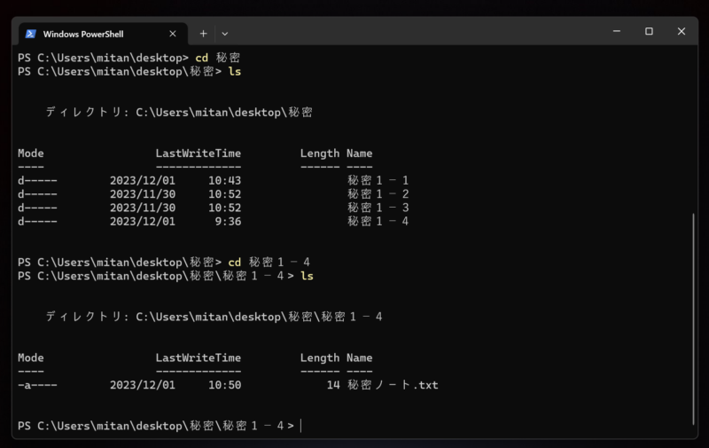Image resolution: width=709 pixels, height=448 pixels.
Task: Click the file length value 14
Action: coord(333,385)
